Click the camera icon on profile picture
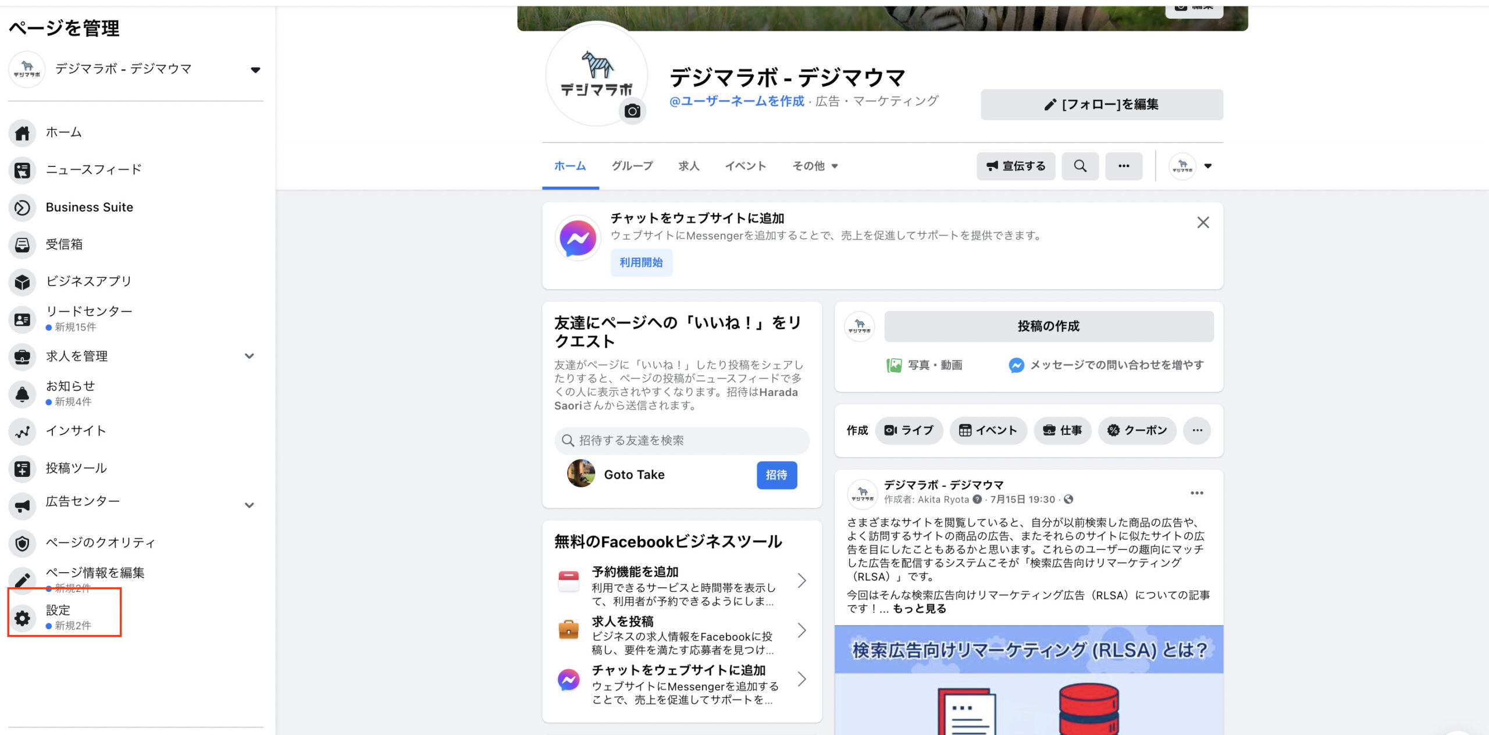Viewport: 1489px width, 735px height. 632,110
